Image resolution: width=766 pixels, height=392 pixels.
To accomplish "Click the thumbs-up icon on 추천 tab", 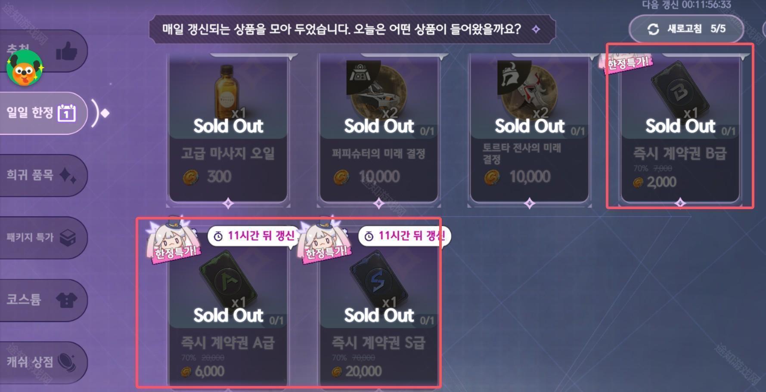I will pyautogui.click(x=66, y=52).
